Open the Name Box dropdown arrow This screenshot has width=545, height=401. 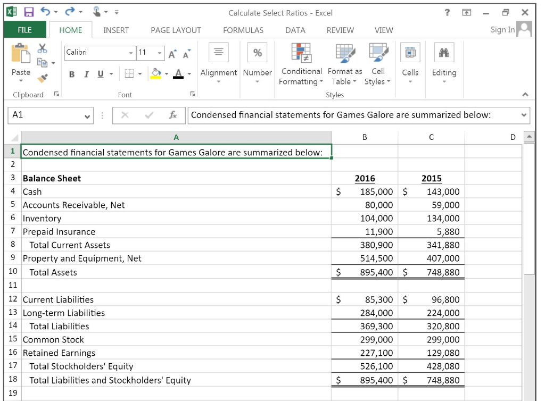87,115
